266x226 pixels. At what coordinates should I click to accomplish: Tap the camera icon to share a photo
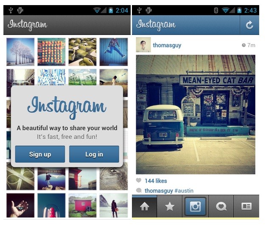[195, 206]
